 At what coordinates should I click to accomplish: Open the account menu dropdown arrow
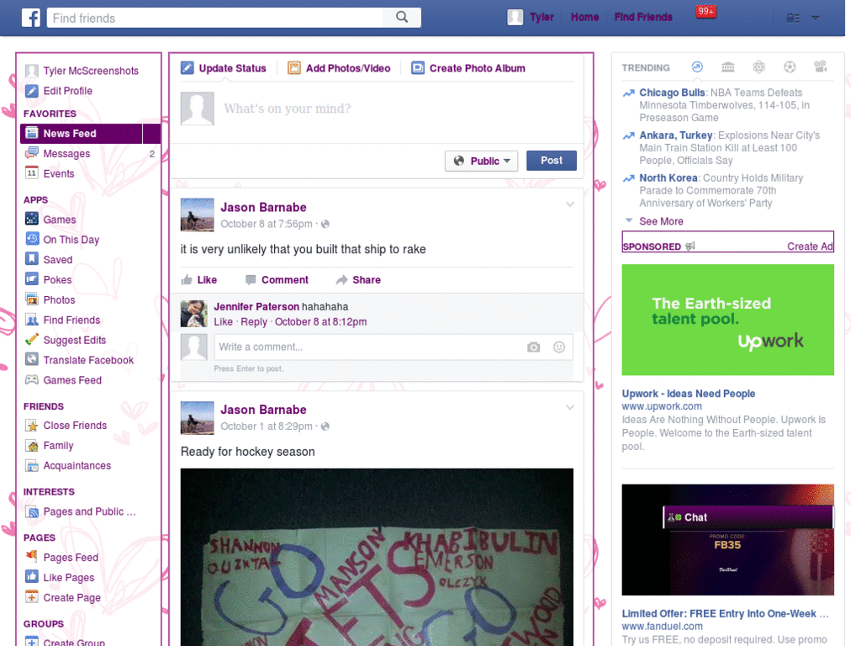click(x=816, y=19)
